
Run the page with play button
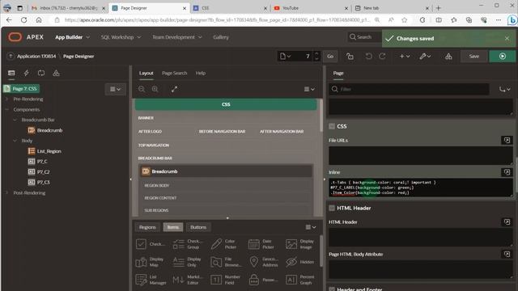coord(502,57)
